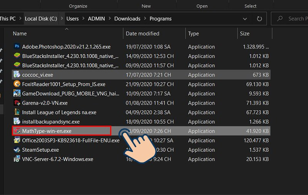Click the Garena-v2.0-VN.exe icon

[x=17, y=103]
